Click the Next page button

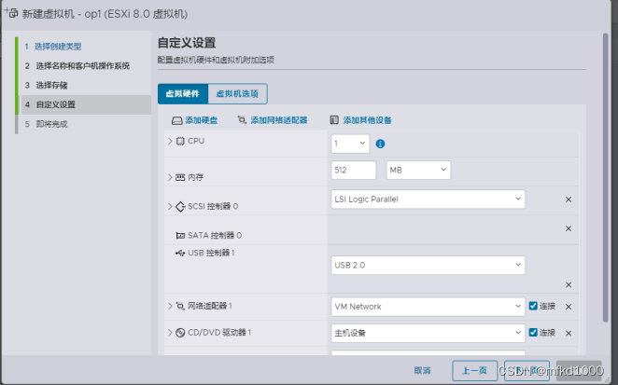click(527, 370)
